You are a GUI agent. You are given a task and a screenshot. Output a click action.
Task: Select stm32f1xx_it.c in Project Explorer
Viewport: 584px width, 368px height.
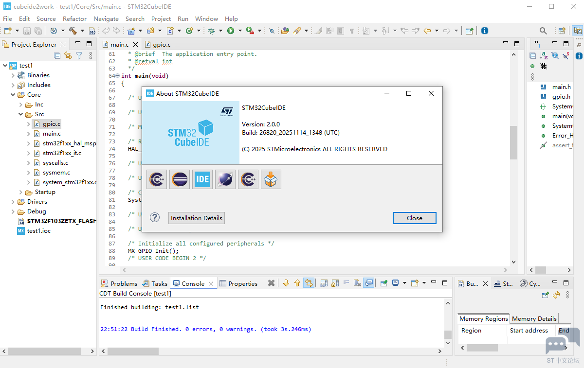pyautogui.click(x=62, y=153)
